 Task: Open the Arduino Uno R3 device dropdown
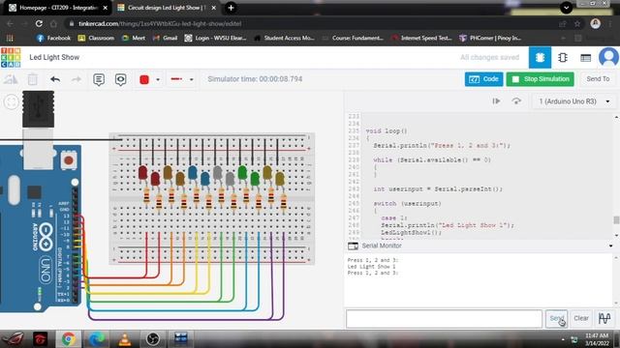574,101
